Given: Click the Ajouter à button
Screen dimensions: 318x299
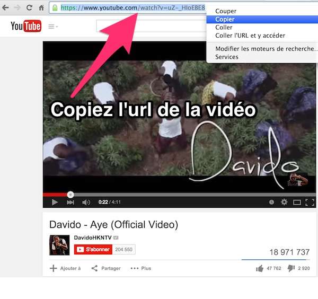Looking at the screenshot, I should (x=65, y=268).
